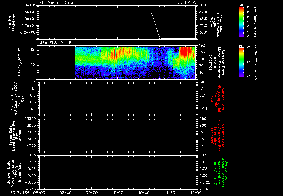Viewport: 283px width, 196px height.
Task: Click the "206" telemetry tick label
Action: tap(203, 125)
